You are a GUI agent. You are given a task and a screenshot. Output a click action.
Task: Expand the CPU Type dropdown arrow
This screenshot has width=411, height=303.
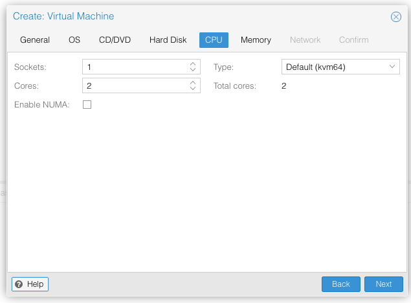click(x=392, y=67)
